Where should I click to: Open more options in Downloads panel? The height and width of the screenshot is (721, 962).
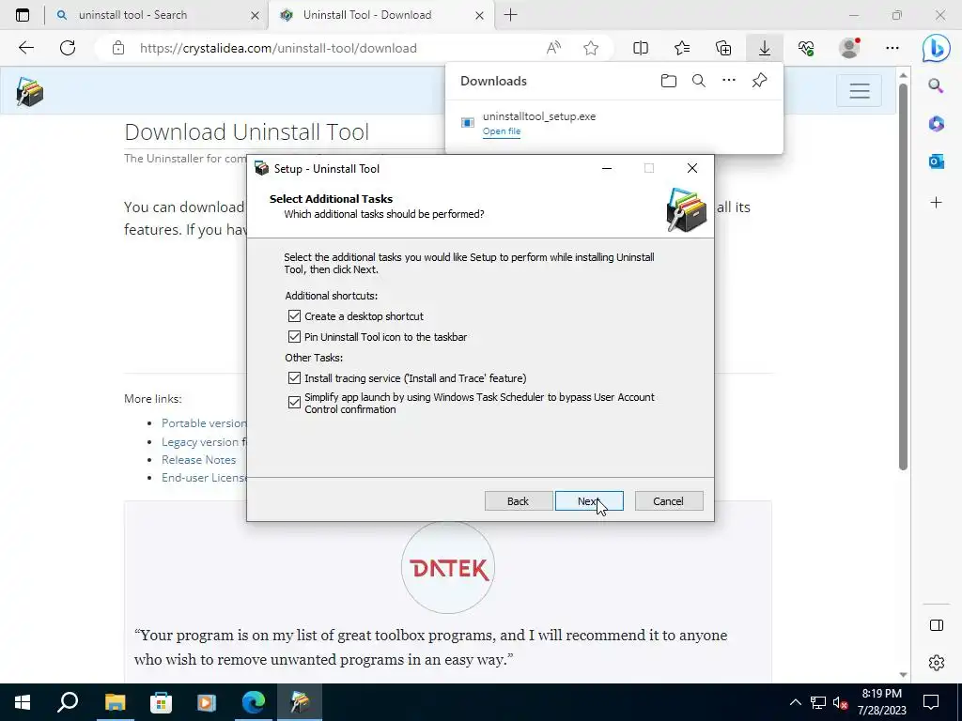(x=729, y=81)
